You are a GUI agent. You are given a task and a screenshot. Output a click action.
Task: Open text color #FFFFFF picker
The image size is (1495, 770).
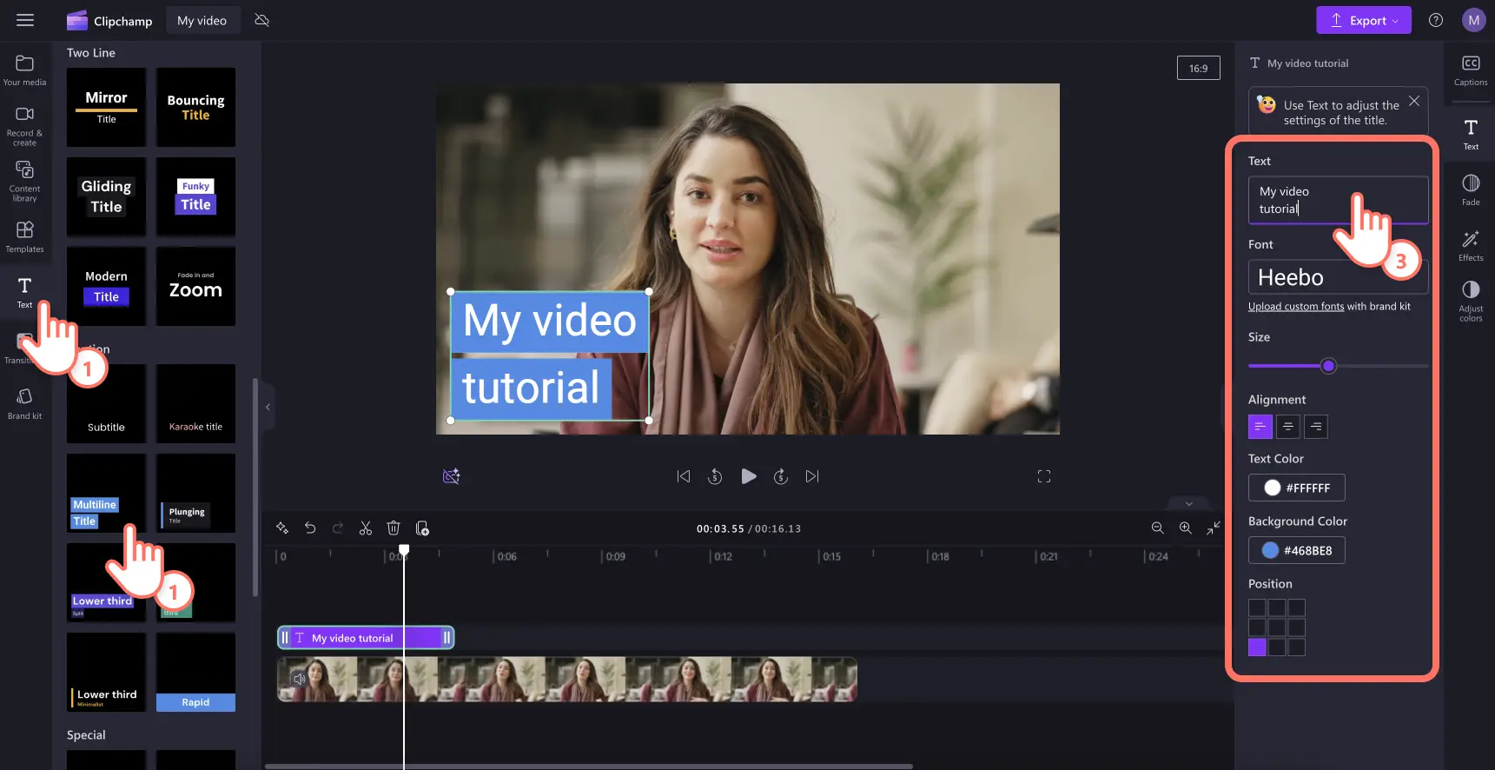click(x=1296, y=488)
